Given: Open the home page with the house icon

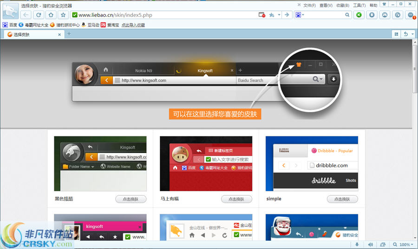Looking at the screenshot, I should click(51, 15).
